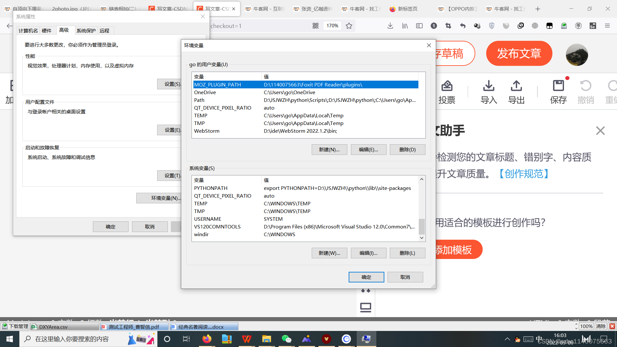Open the 【创作规范】 link

coord(524,174)
